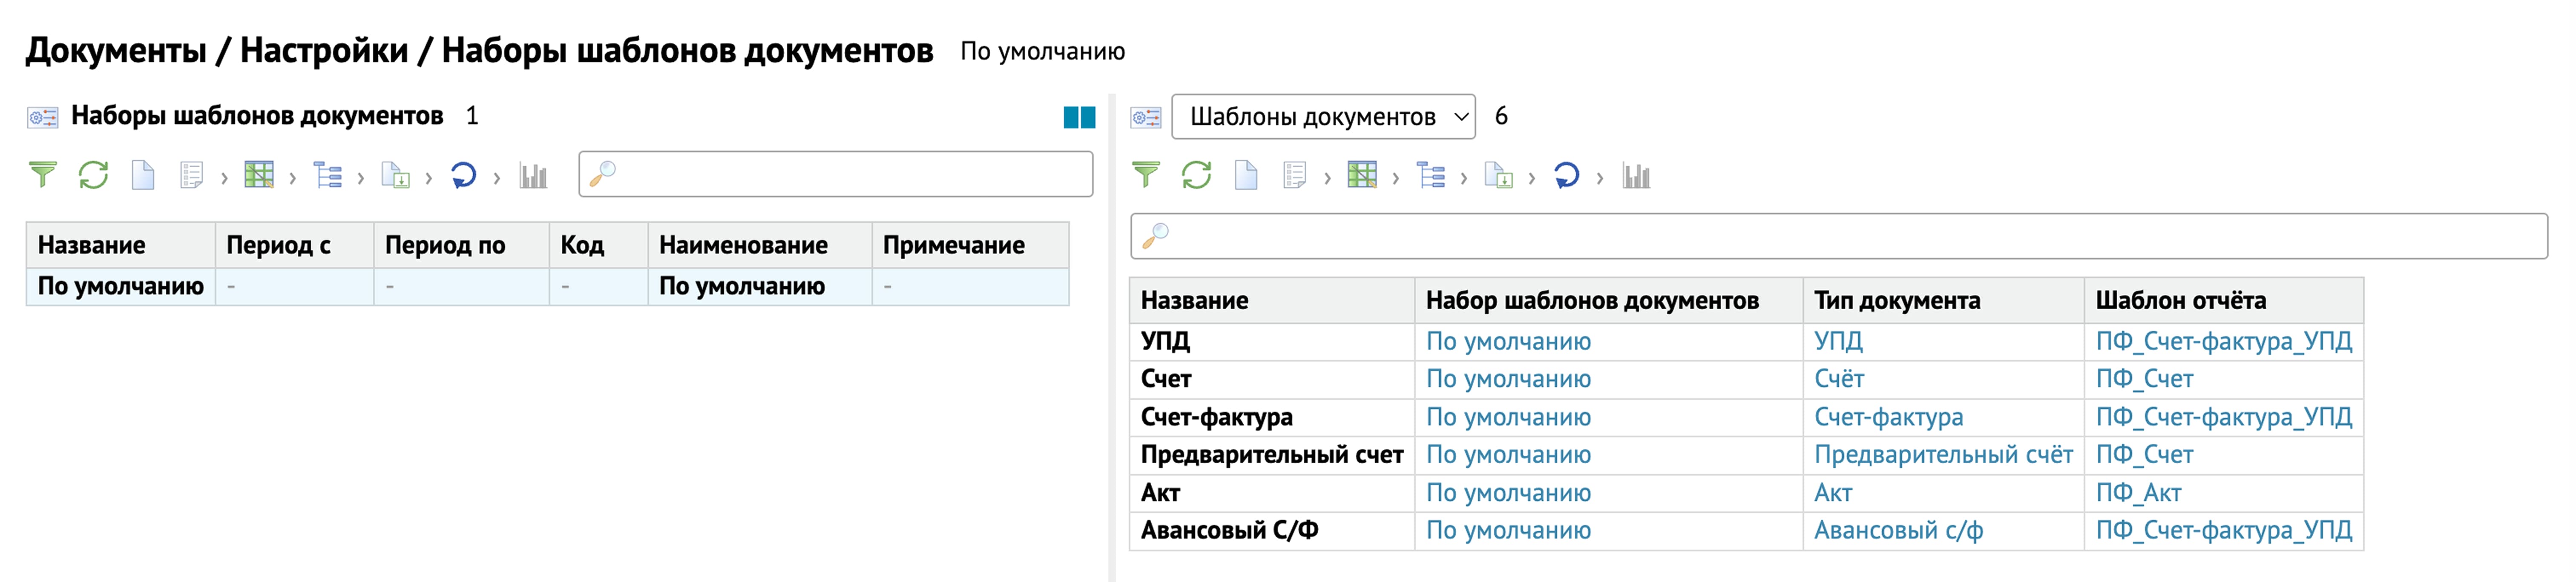Open Счет-фактура document type link

point(1889,417)
